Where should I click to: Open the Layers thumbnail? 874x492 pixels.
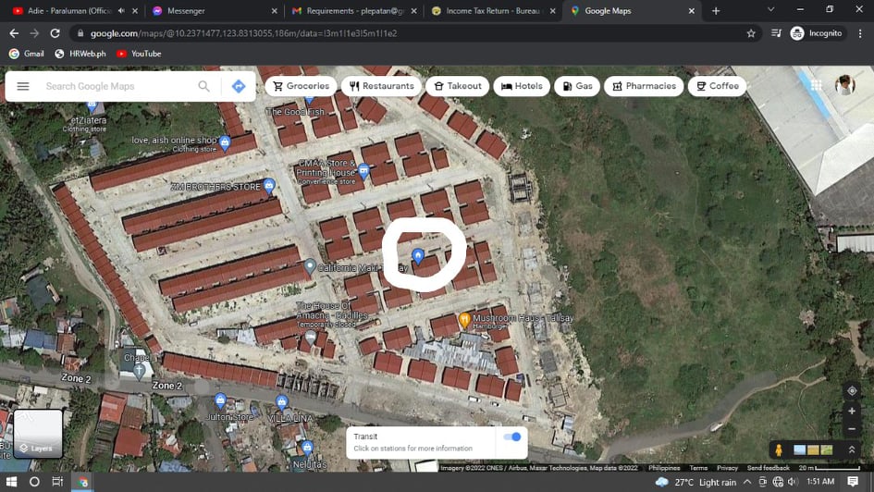38,434
